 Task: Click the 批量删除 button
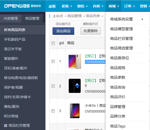(91, 31)
